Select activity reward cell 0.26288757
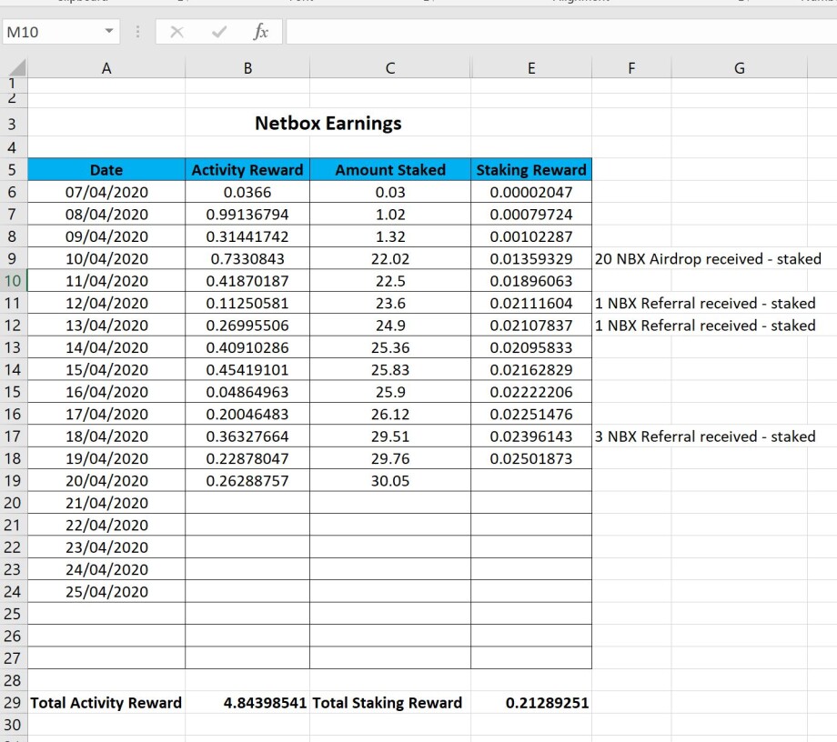 click(247, 481)
